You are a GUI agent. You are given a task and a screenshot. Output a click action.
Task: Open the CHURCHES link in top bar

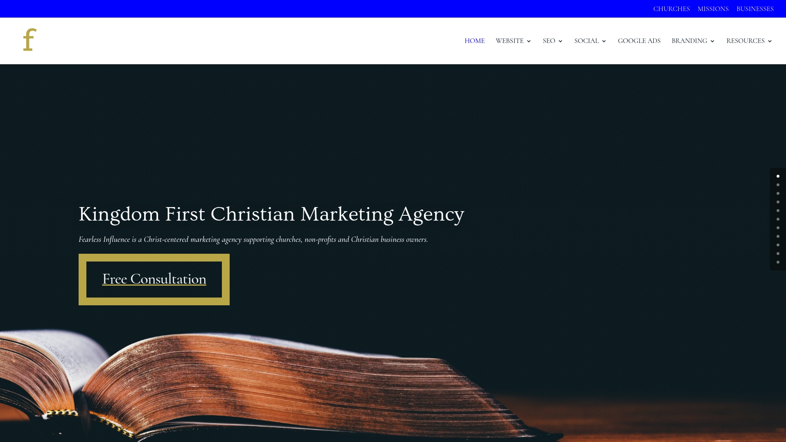click(x=671, y=9)
